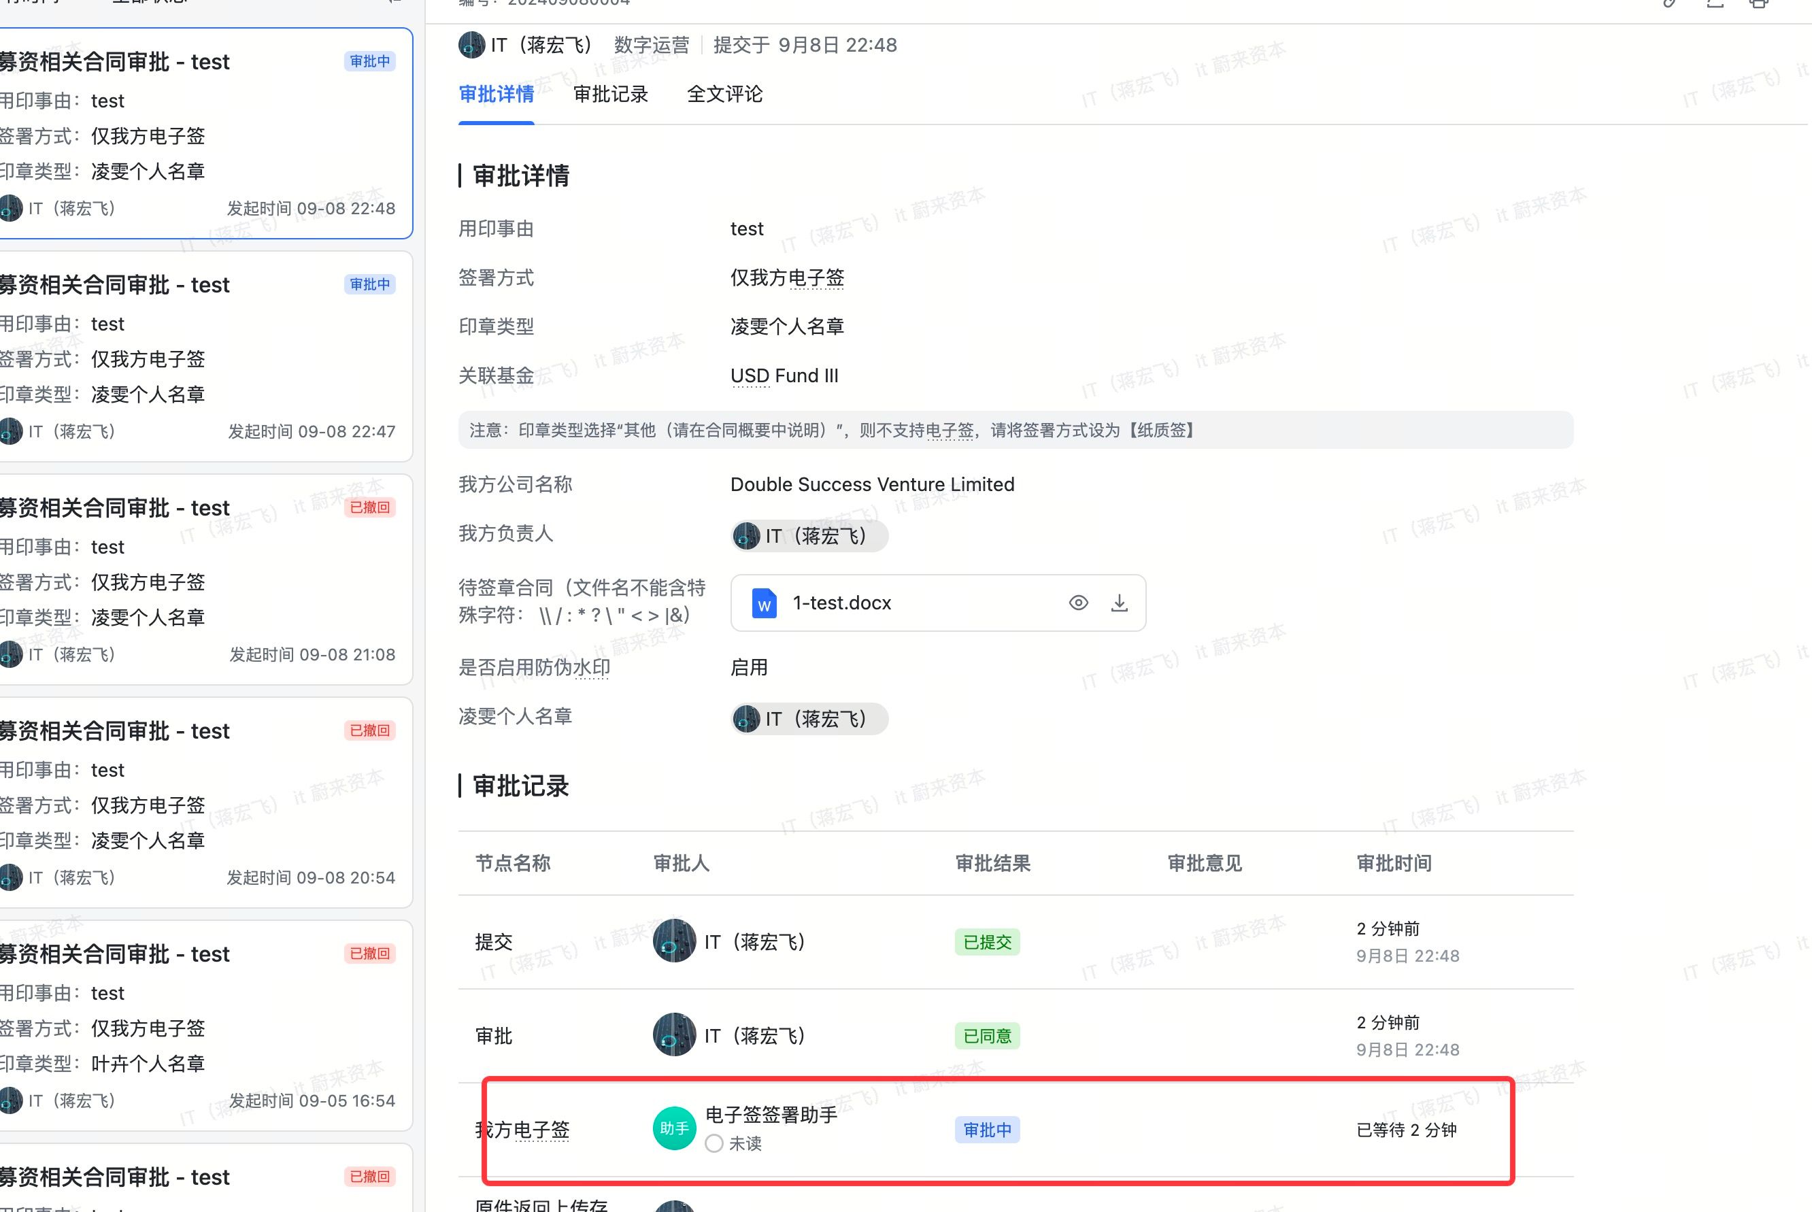Image resolution: width=1812 pixels, height=1212 pixels.
Task: Click the 审批记录 section heading
Action: click(x=520, y=786)
